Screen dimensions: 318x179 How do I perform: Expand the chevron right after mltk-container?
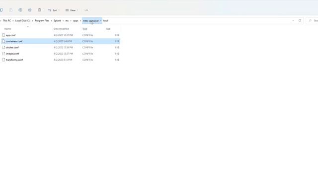(100, 21)
